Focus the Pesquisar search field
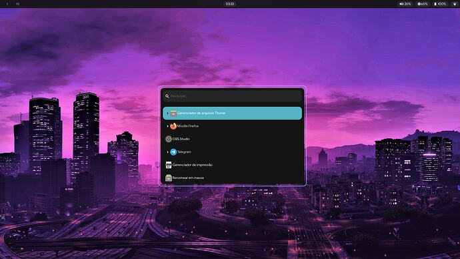 coord(233,96)
